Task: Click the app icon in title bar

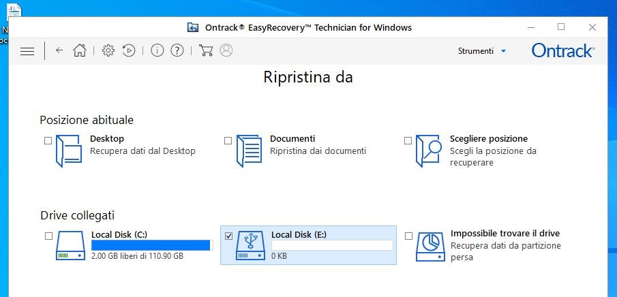Action: coord(193,27)
